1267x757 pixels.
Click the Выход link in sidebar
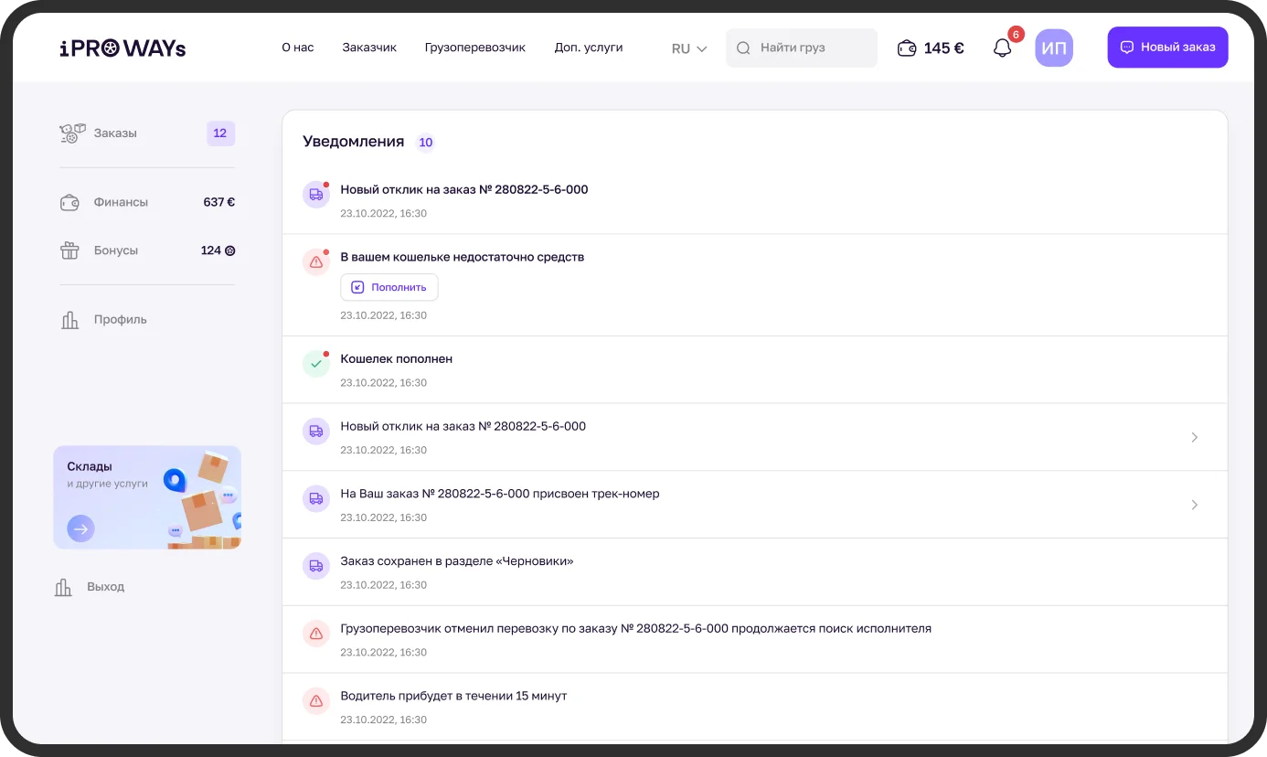105,587
